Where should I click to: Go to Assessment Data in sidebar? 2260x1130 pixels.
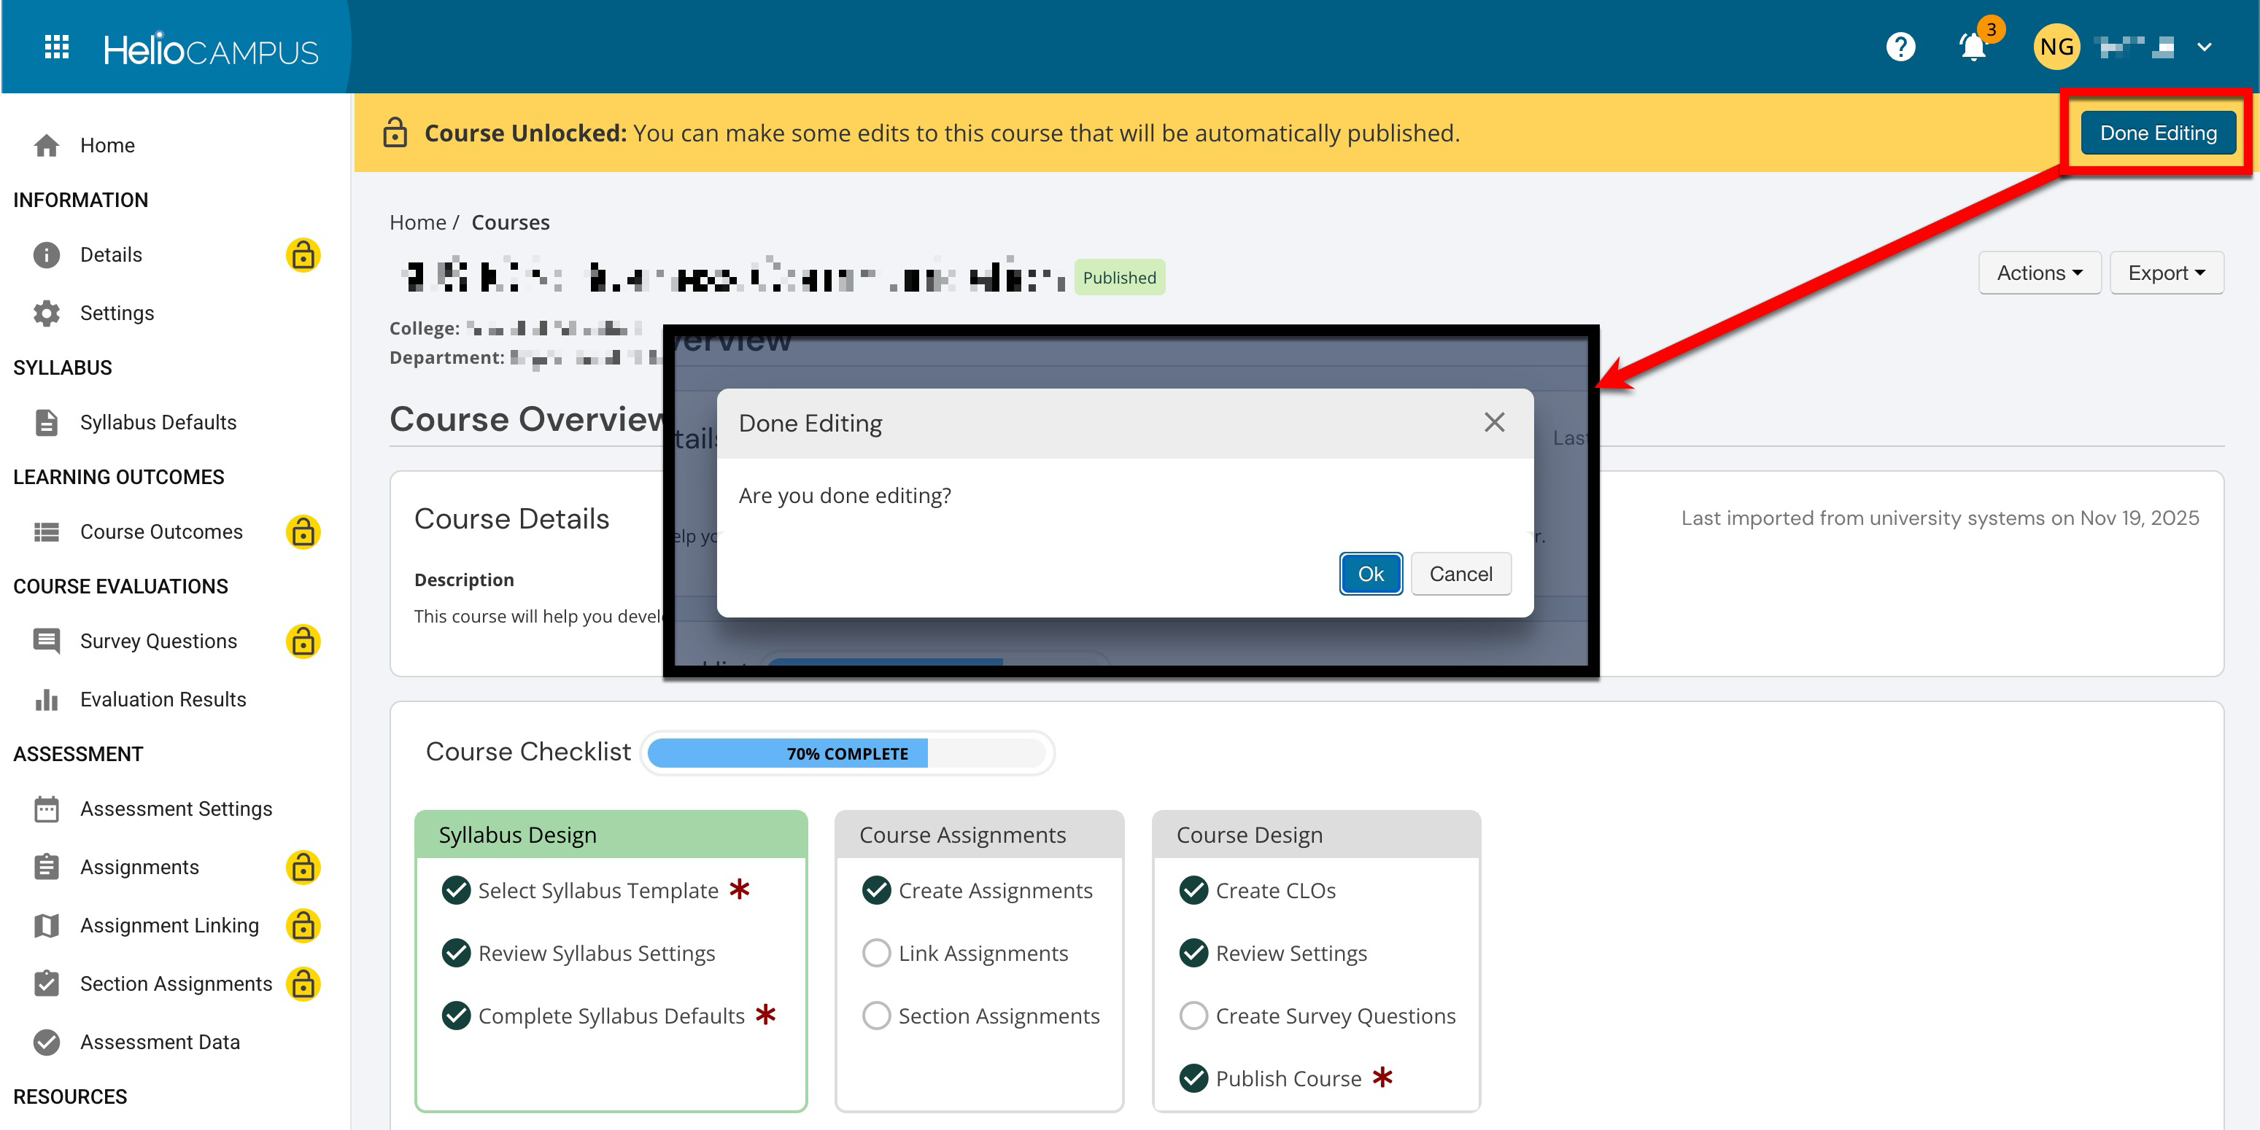click(x=160, y=1043)
